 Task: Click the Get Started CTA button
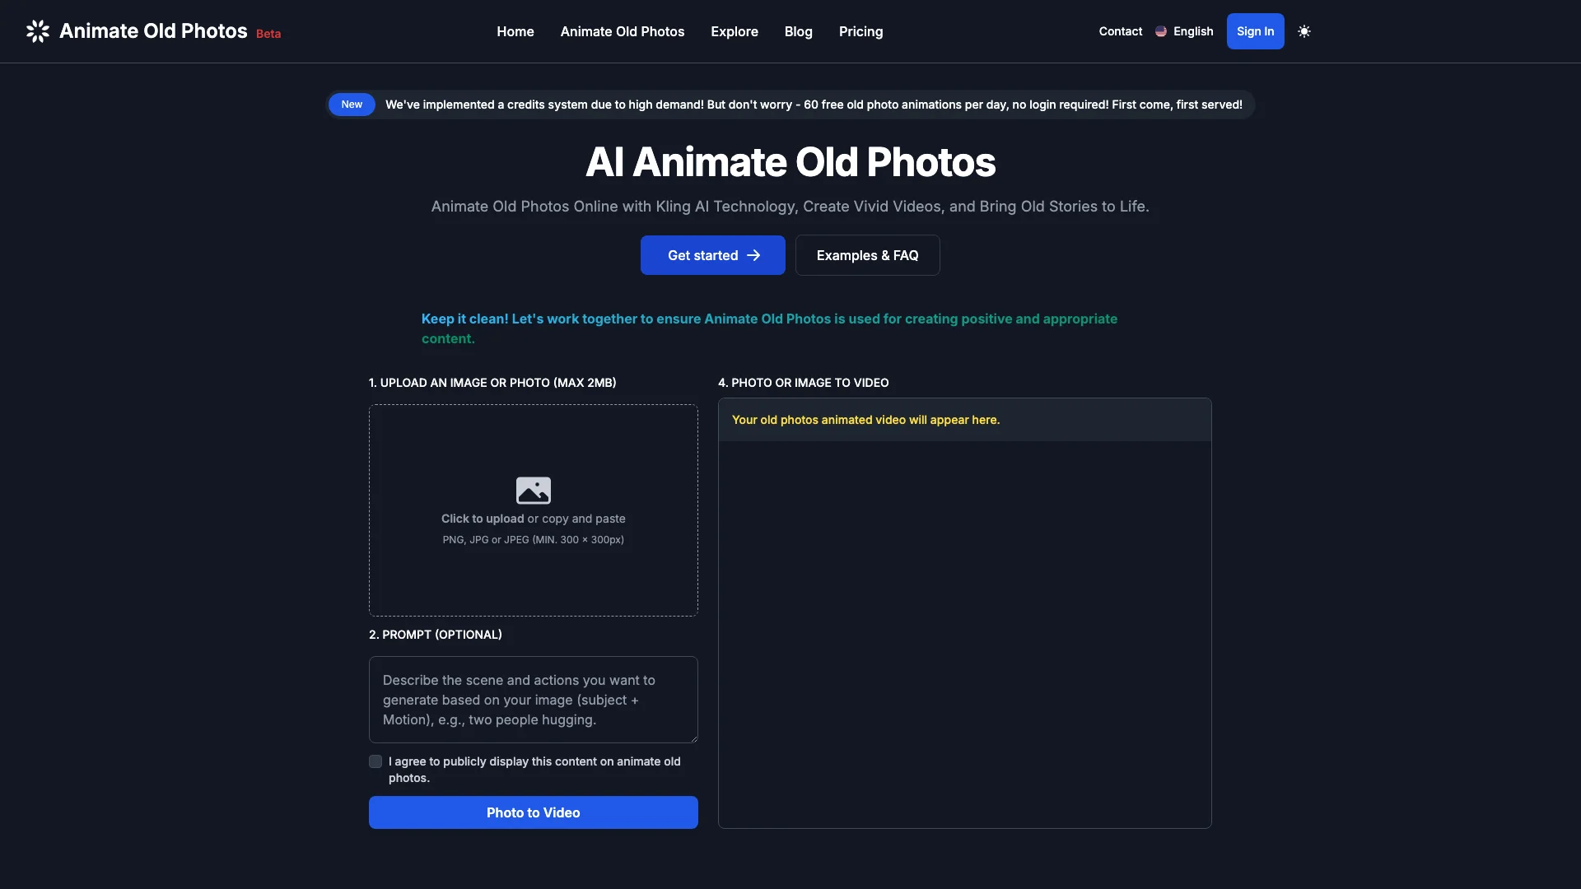pyautogui.click(x=712, y=255)
